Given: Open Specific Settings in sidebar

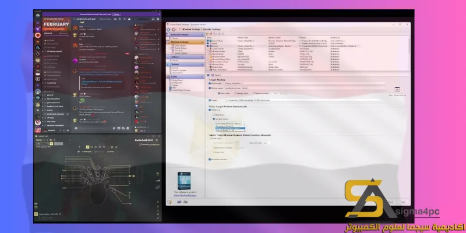Looking at the screenshot, I should [180, 53].
